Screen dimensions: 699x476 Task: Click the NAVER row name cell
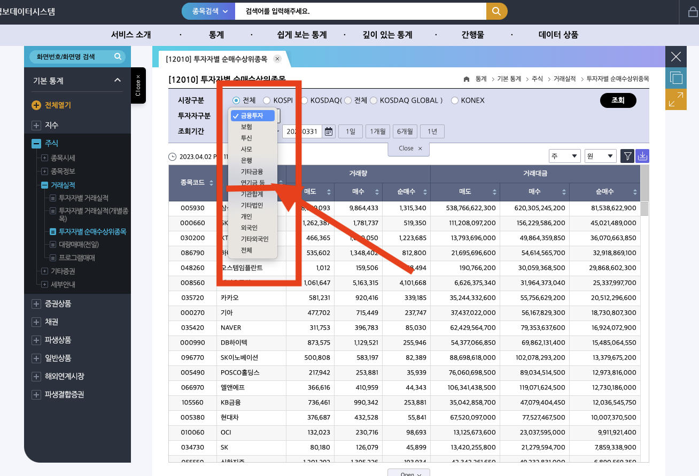pos(251,327)
